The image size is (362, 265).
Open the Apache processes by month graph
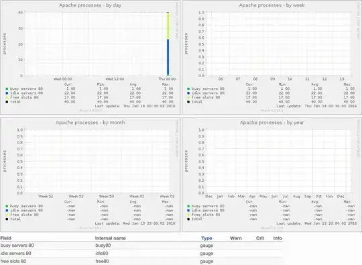click(90, 174)
